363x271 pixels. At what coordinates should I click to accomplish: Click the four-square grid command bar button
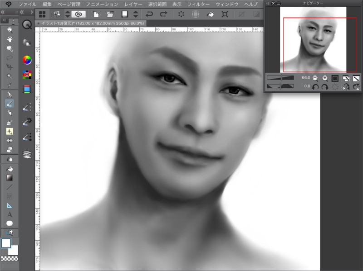click(x=42, y=14)
